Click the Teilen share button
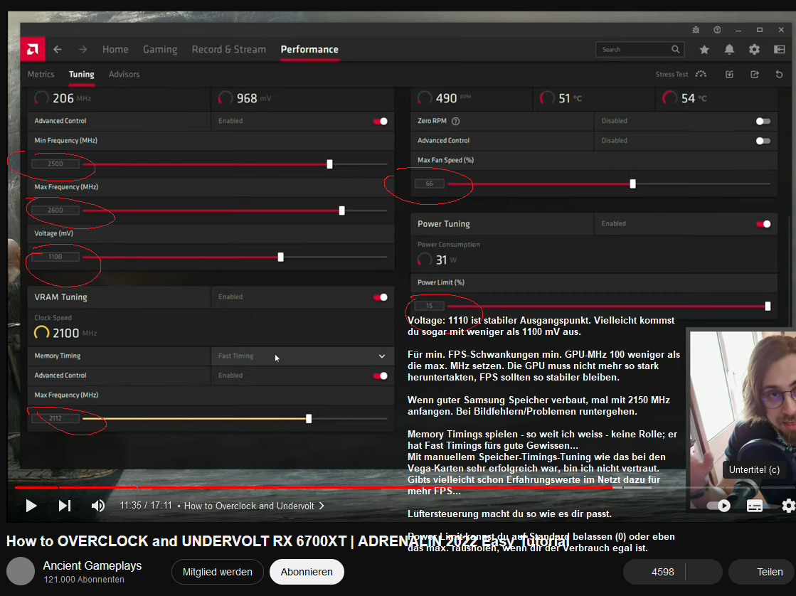This screenshot has width=796, height=596. pyautogui.click(x=762, y=572)
